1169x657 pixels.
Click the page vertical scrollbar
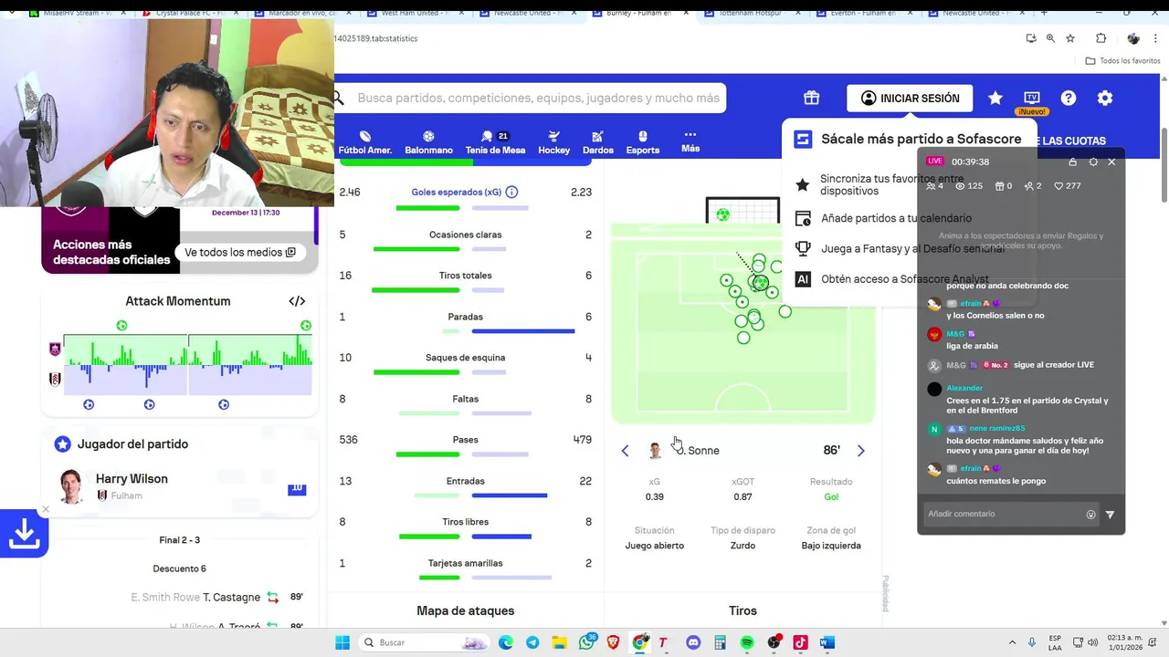[1164, 164]
